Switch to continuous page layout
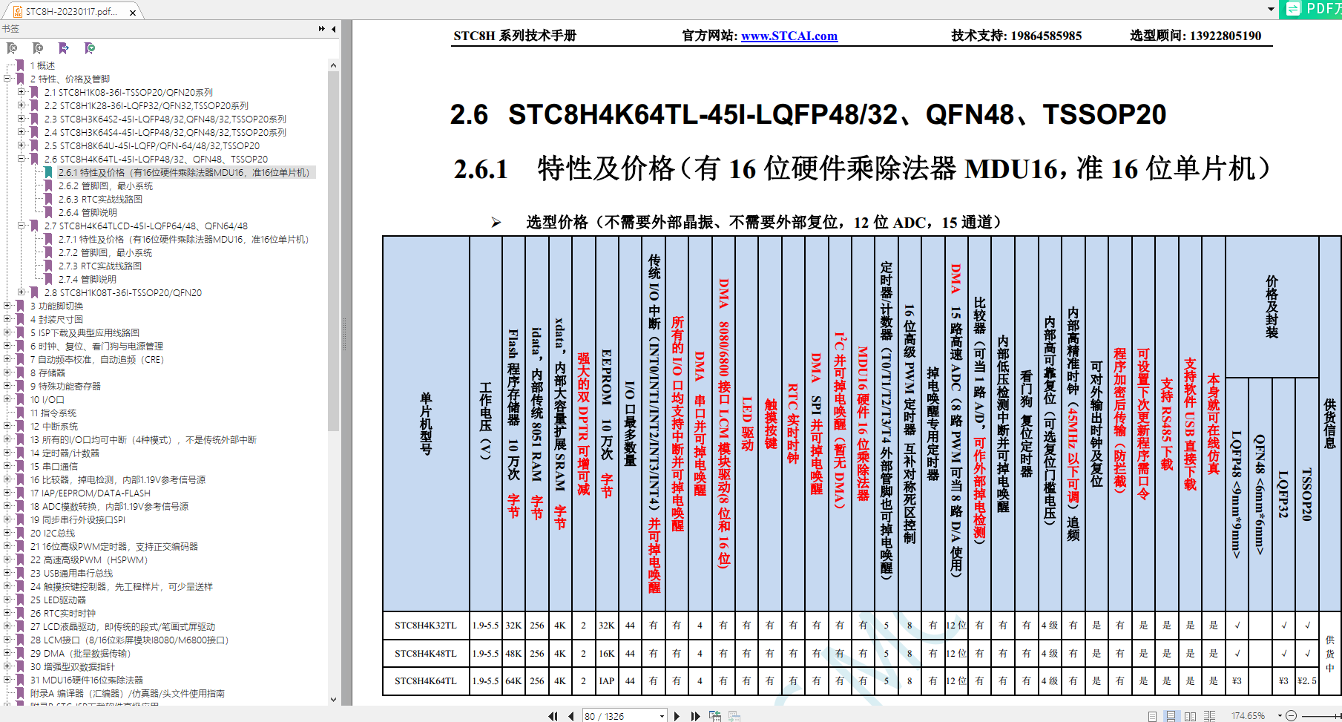1342x722 pixels. (x=1171, y=716)
